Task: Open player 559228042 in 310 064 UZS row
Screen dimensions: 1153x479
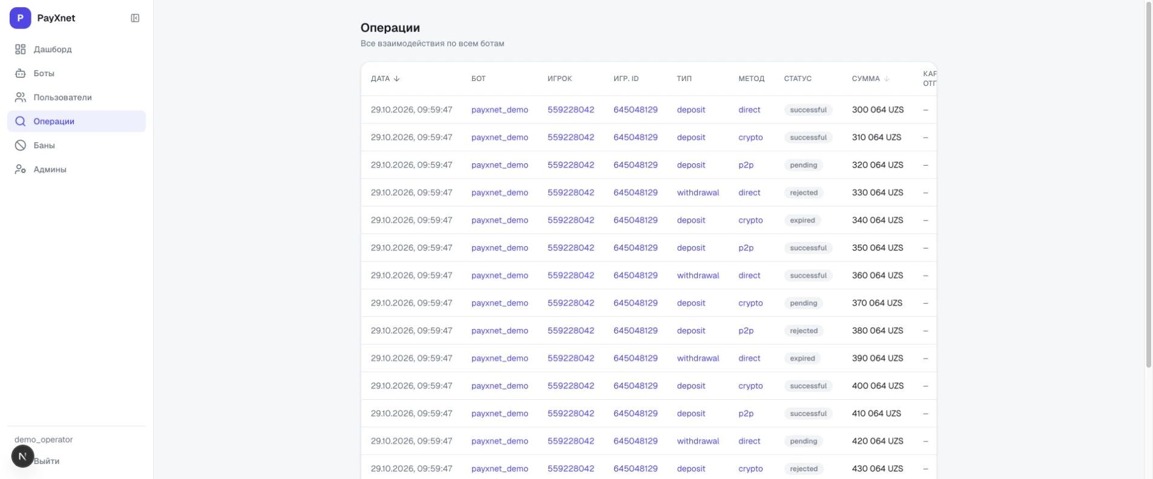Action: (571, 137)
